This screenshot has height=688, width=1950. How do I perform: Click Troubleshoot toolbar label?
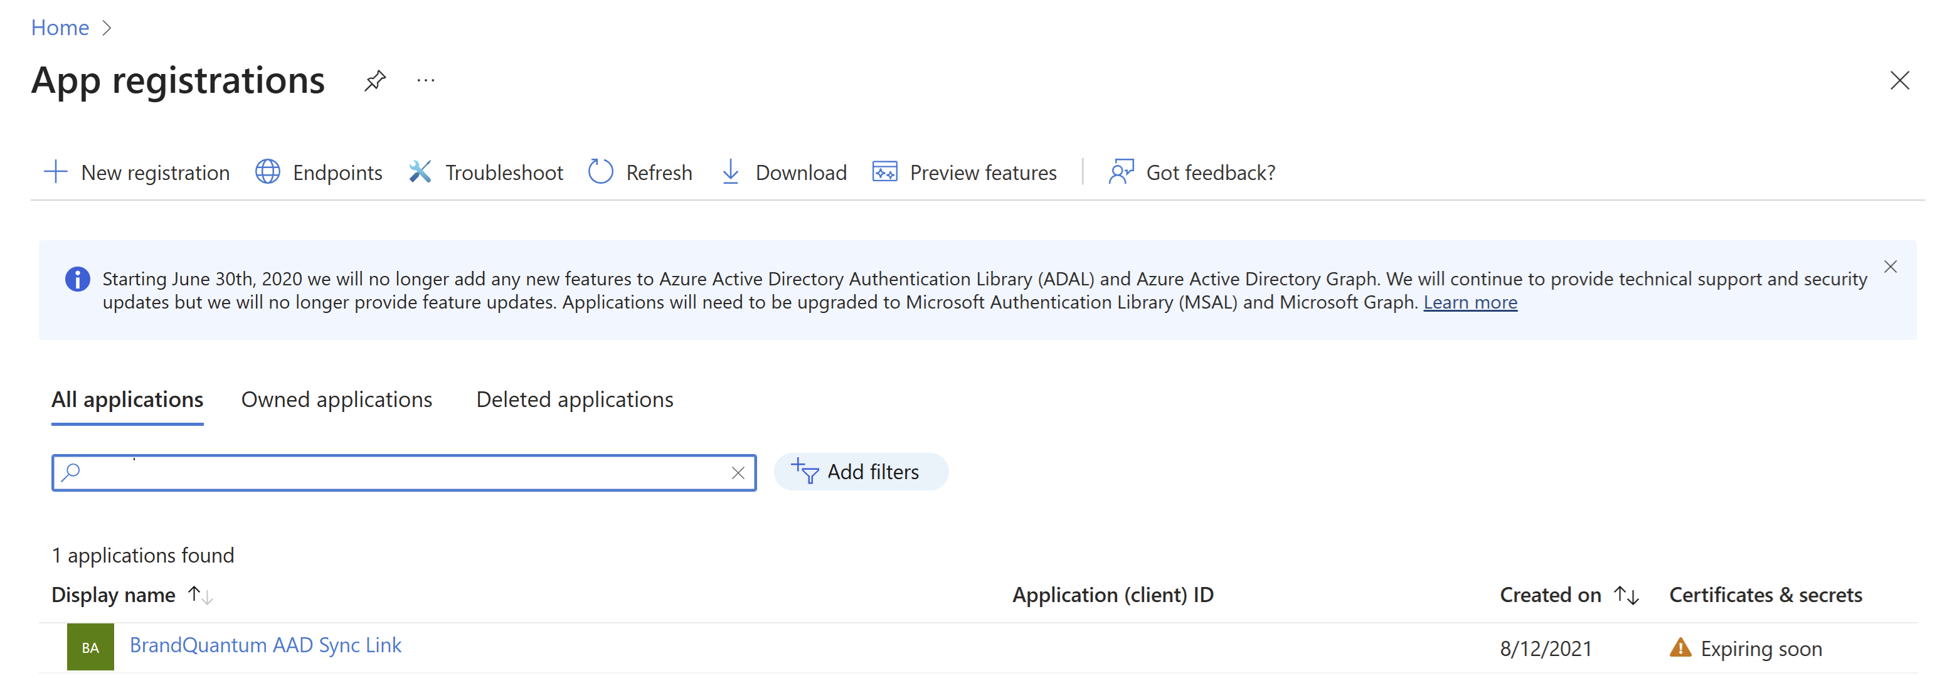tap(504, 172)
